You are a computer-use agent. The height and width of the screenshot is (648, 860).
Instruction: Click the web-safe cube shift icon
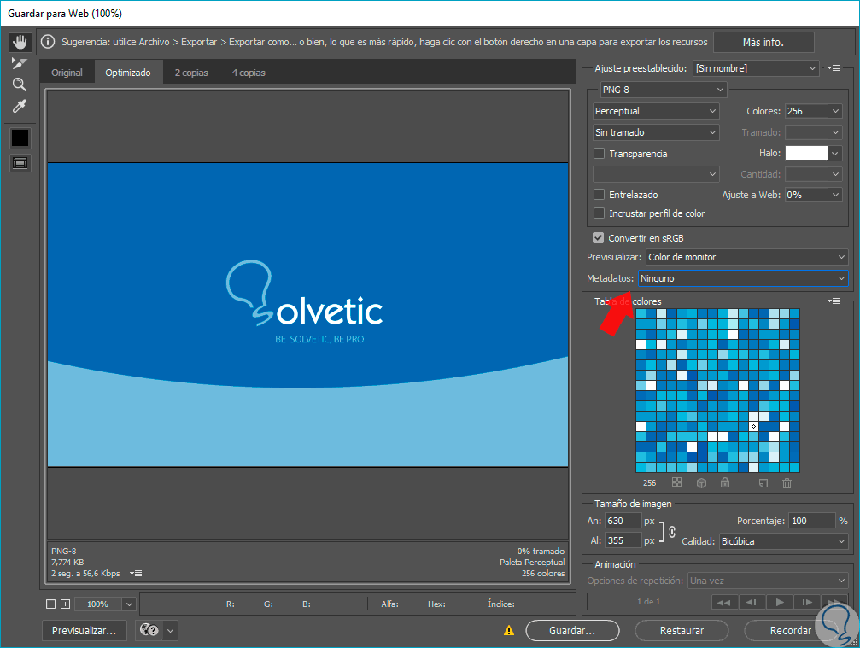[701, 483]
